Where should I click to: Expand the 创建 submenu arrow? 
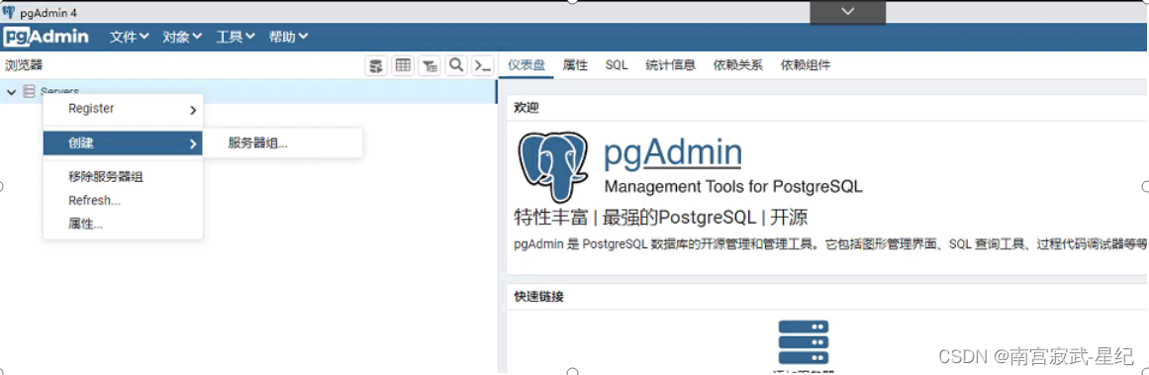(193, 144)
